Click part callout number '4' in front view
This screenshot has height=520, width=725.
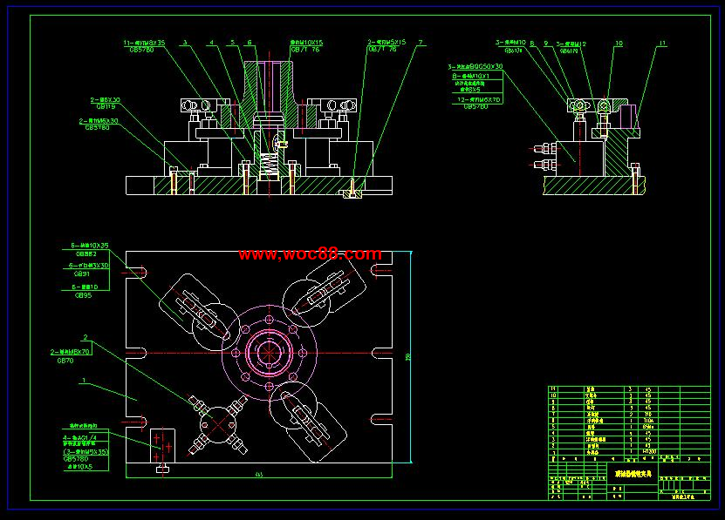point(212,43)
